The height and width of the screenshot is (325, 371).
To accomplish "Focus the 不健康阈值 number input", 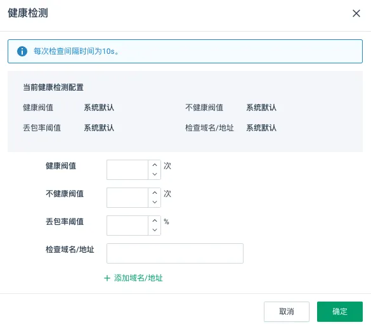I will point(127,198).
